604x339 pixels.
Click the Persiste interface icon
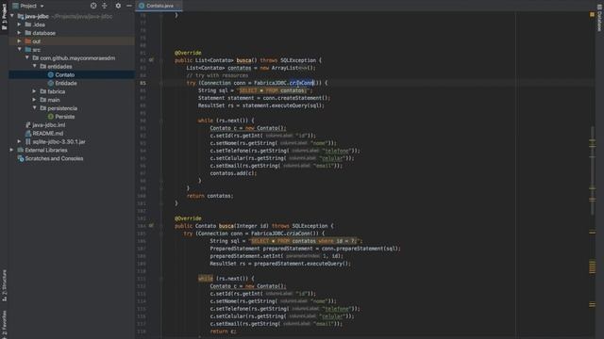click(50, 117)
